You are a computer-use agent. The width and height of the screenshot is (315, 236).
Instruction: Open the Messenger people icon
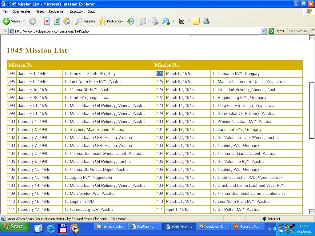tap(206, 21)
